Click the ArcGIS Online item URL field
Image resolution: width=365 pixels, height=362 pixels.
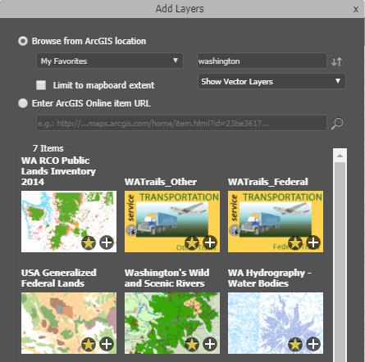[181, 123]
